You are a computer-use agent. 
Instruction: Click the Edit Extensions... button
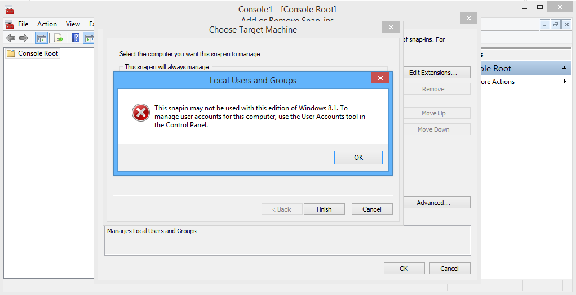[x=432, y=73]
